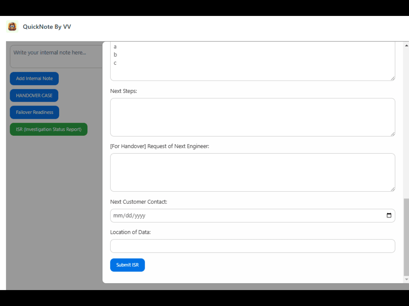
Task: Select the Failover Readiness button
Action: (x=34, y=112)
